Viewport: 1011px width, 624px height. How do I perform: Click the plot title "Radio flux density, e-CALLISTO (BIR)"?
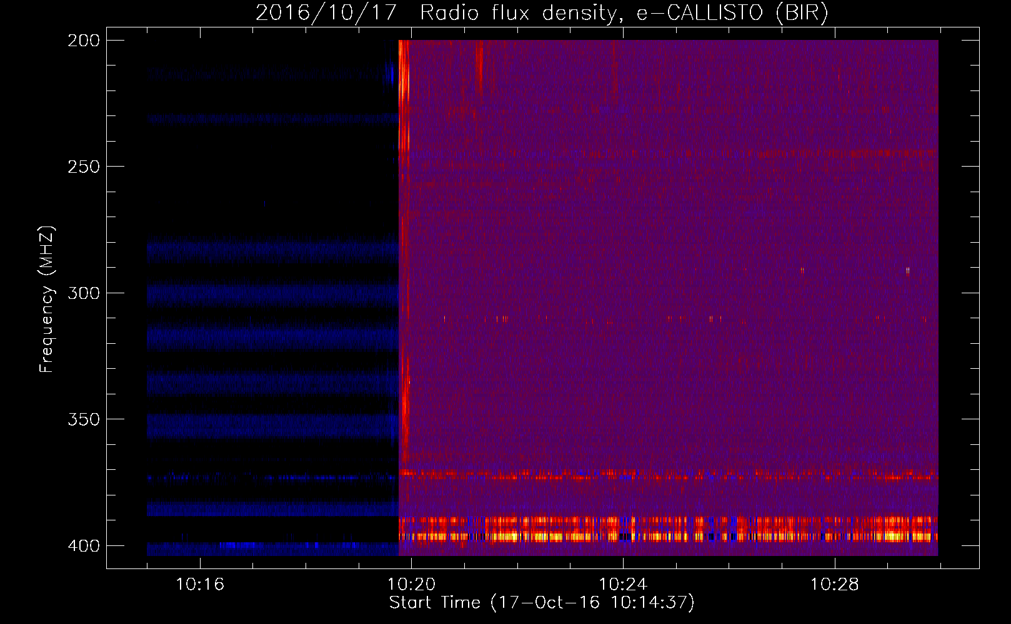[624, 13]
